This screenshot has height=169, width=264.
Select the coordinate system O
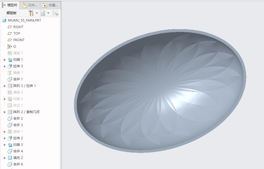coord(15,46)
